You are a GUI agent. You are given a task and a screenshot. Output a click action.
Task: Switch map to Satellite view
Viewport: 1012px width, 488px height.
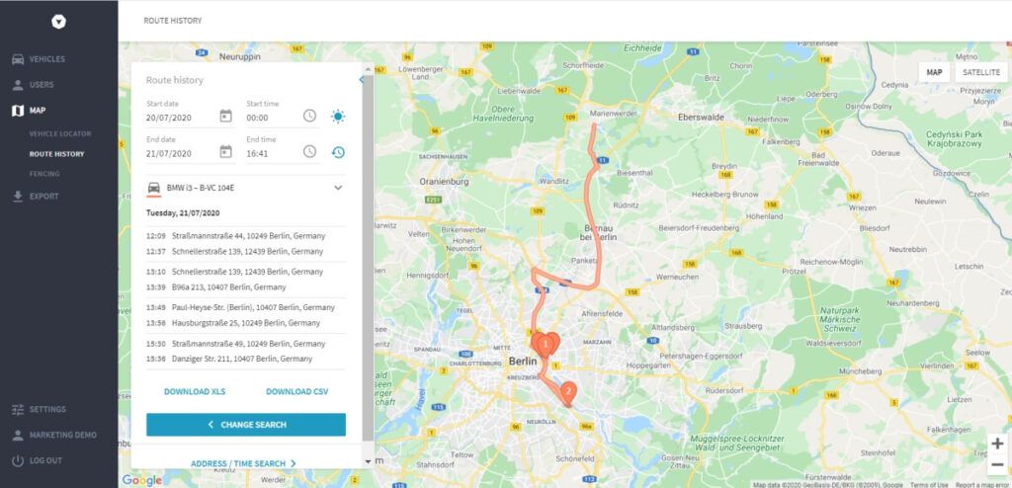981,72
